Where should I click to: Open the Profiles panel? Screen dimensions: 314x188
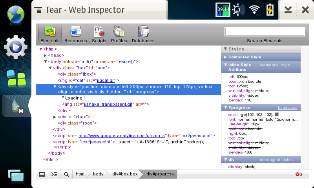tap(119, 34)
